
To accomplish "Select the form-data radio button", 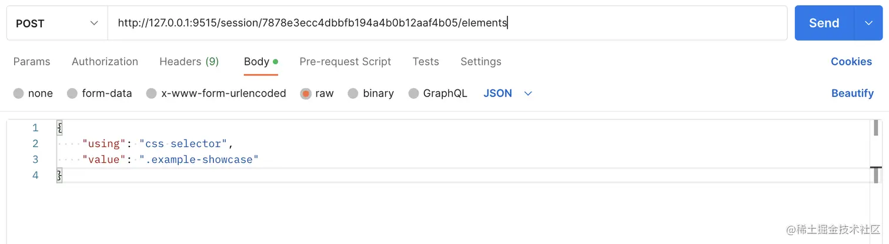I will click(72, 93).
